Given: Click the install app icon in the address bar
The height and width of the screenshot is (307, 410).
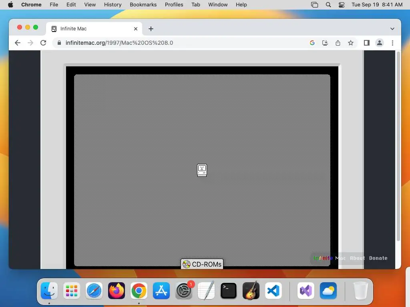Looking at the screenshot, I should 325,43.
